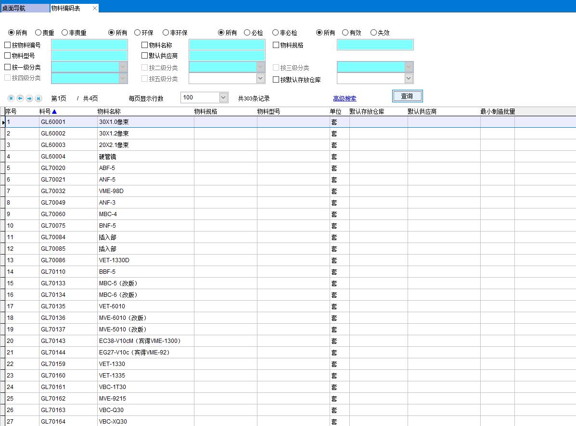576x426 pixels.
Task: Select the 贵重 radio button
Action: coord(38,33)
